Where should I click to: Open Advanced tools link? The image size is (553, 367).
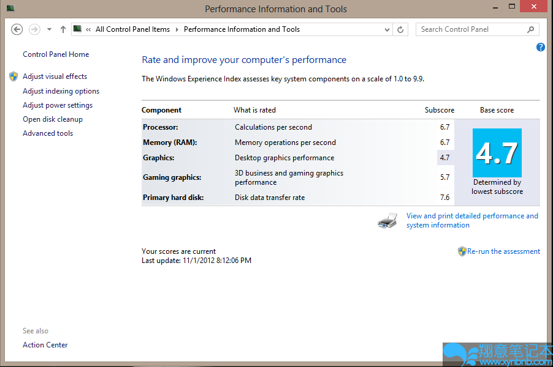click(48, 133)
